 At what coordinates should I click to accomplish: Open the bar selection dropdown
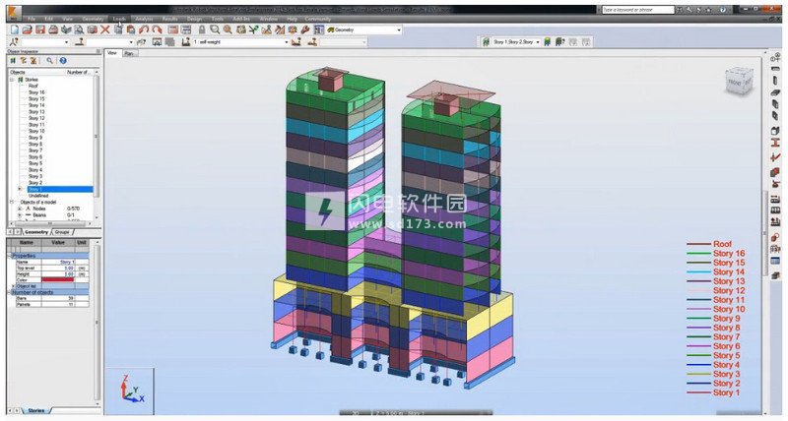pyautogui.click(x=132, y=42)
